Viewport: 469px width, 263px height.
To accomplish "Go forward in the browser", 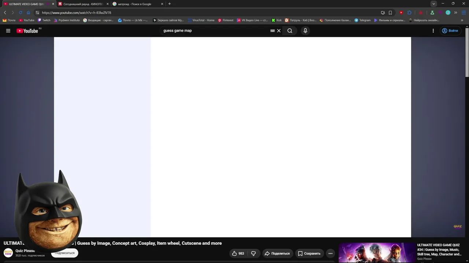I will (x=13, y=12).
